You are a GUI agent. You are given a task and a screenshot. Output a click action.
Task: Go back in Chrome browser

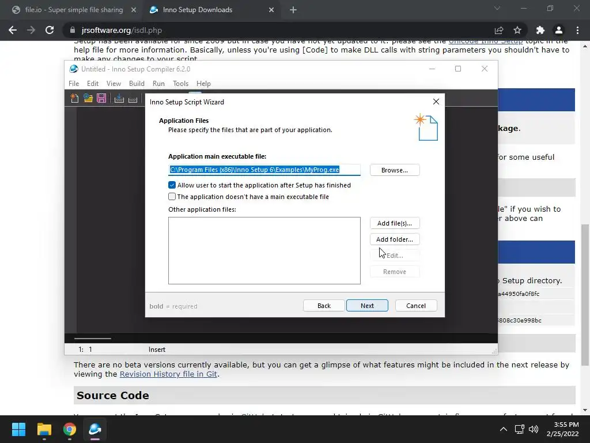(x=13, y=30)
